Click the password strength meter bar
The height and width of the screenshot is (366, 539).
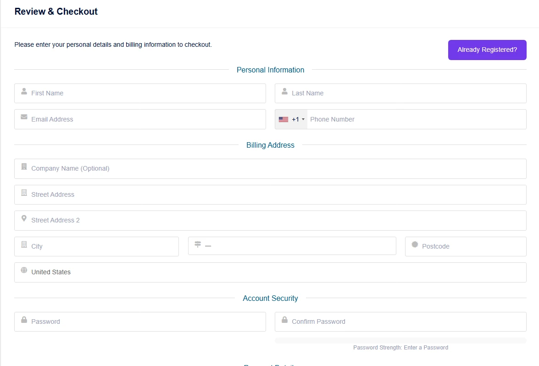click(400, 340)
